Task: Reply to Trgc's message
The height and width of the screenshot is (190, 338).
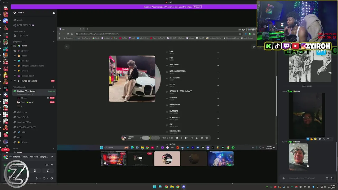Action: (324, 139)
